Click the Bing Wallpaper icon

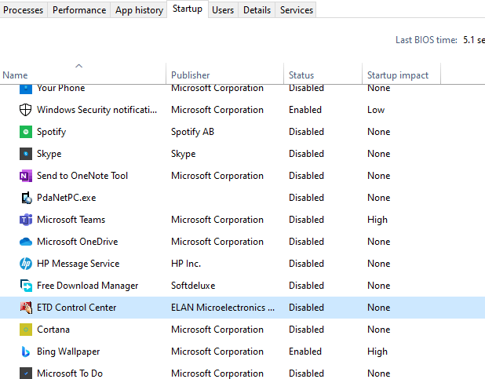click(26, 352)
